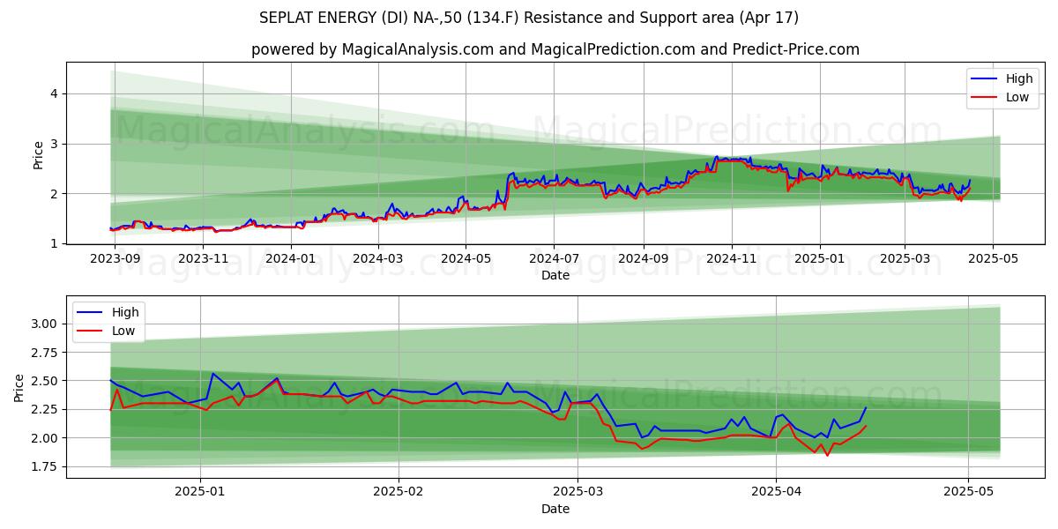Click the top chart's 2025-05 tick label
1058x529 pixels.
[x=993, y=258]
